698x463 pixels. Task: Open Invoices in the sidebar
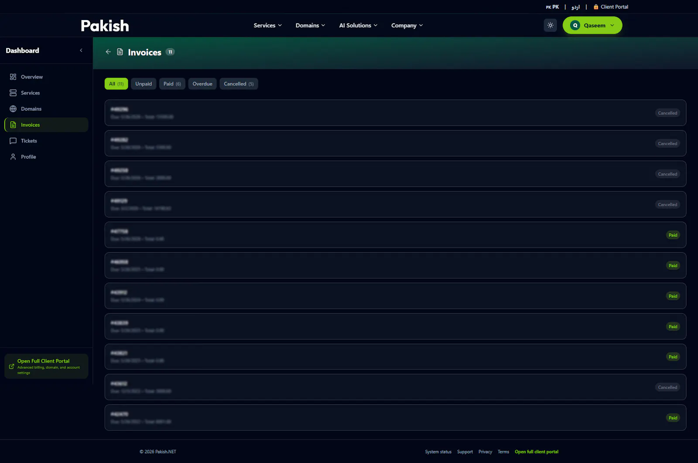click(x=46, y=125)
